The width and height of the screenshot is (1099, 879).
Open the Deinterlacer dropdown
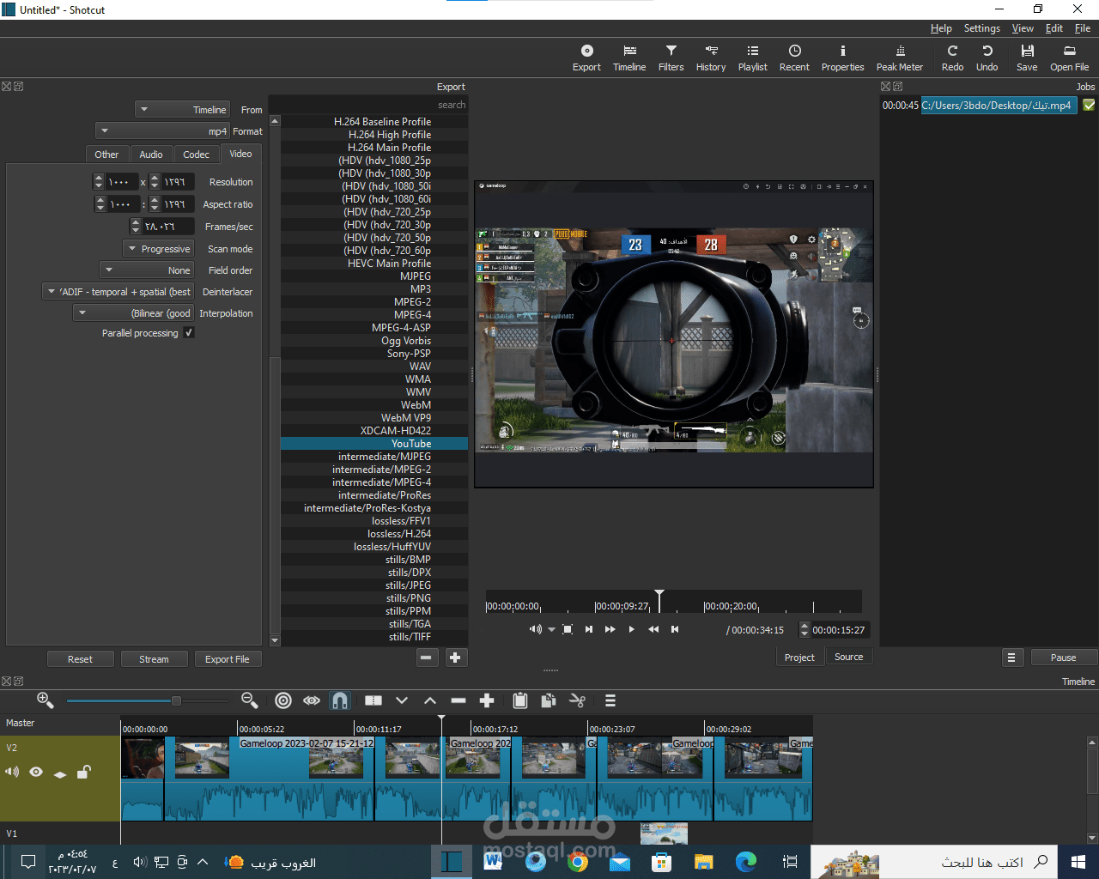[118, 292]
